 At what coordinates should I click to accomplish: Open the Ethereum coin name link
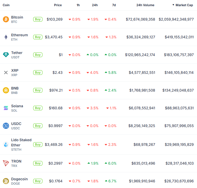click(19, 35)
